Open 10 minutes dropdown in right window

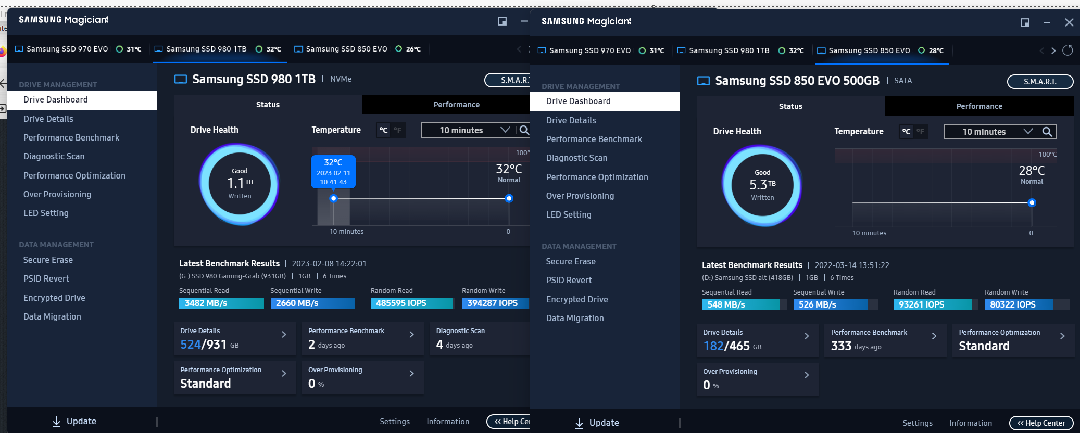[991, 132]
